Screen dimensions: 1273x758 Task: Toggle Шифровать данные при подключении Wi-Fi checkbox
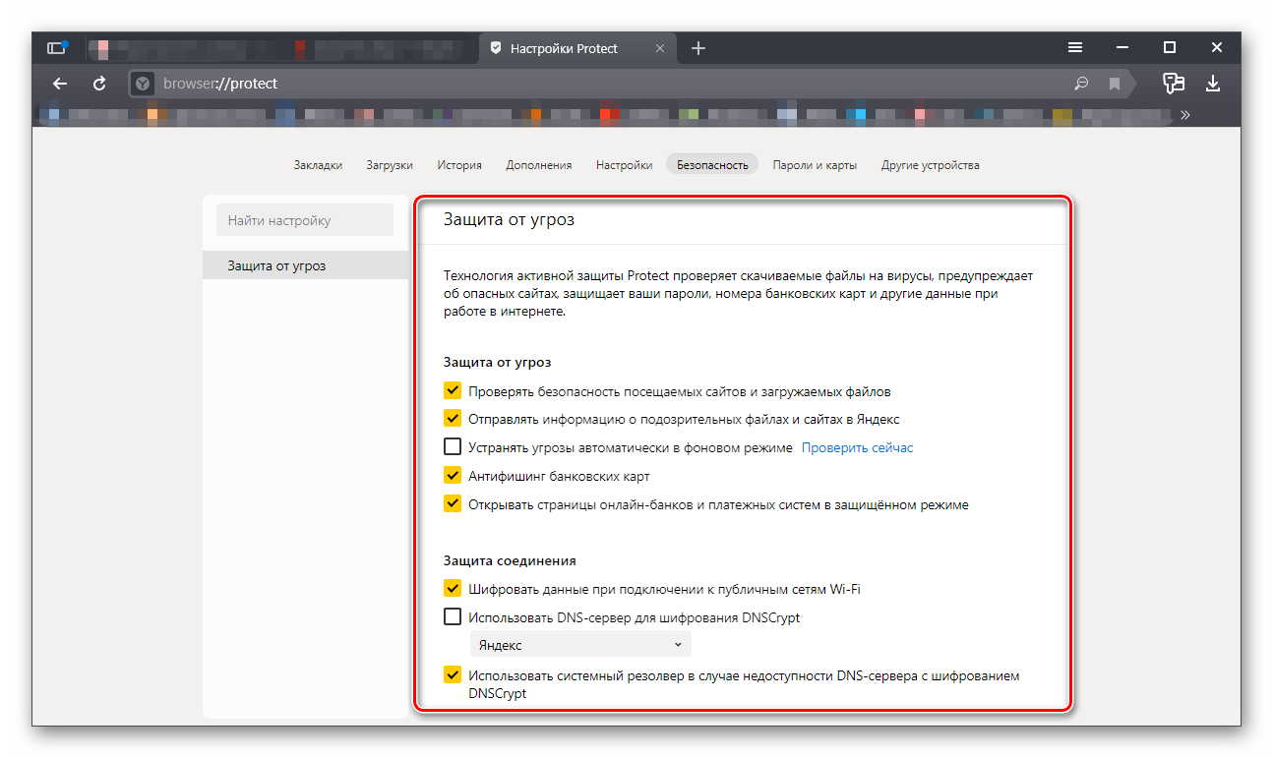(x=453, y=588)
